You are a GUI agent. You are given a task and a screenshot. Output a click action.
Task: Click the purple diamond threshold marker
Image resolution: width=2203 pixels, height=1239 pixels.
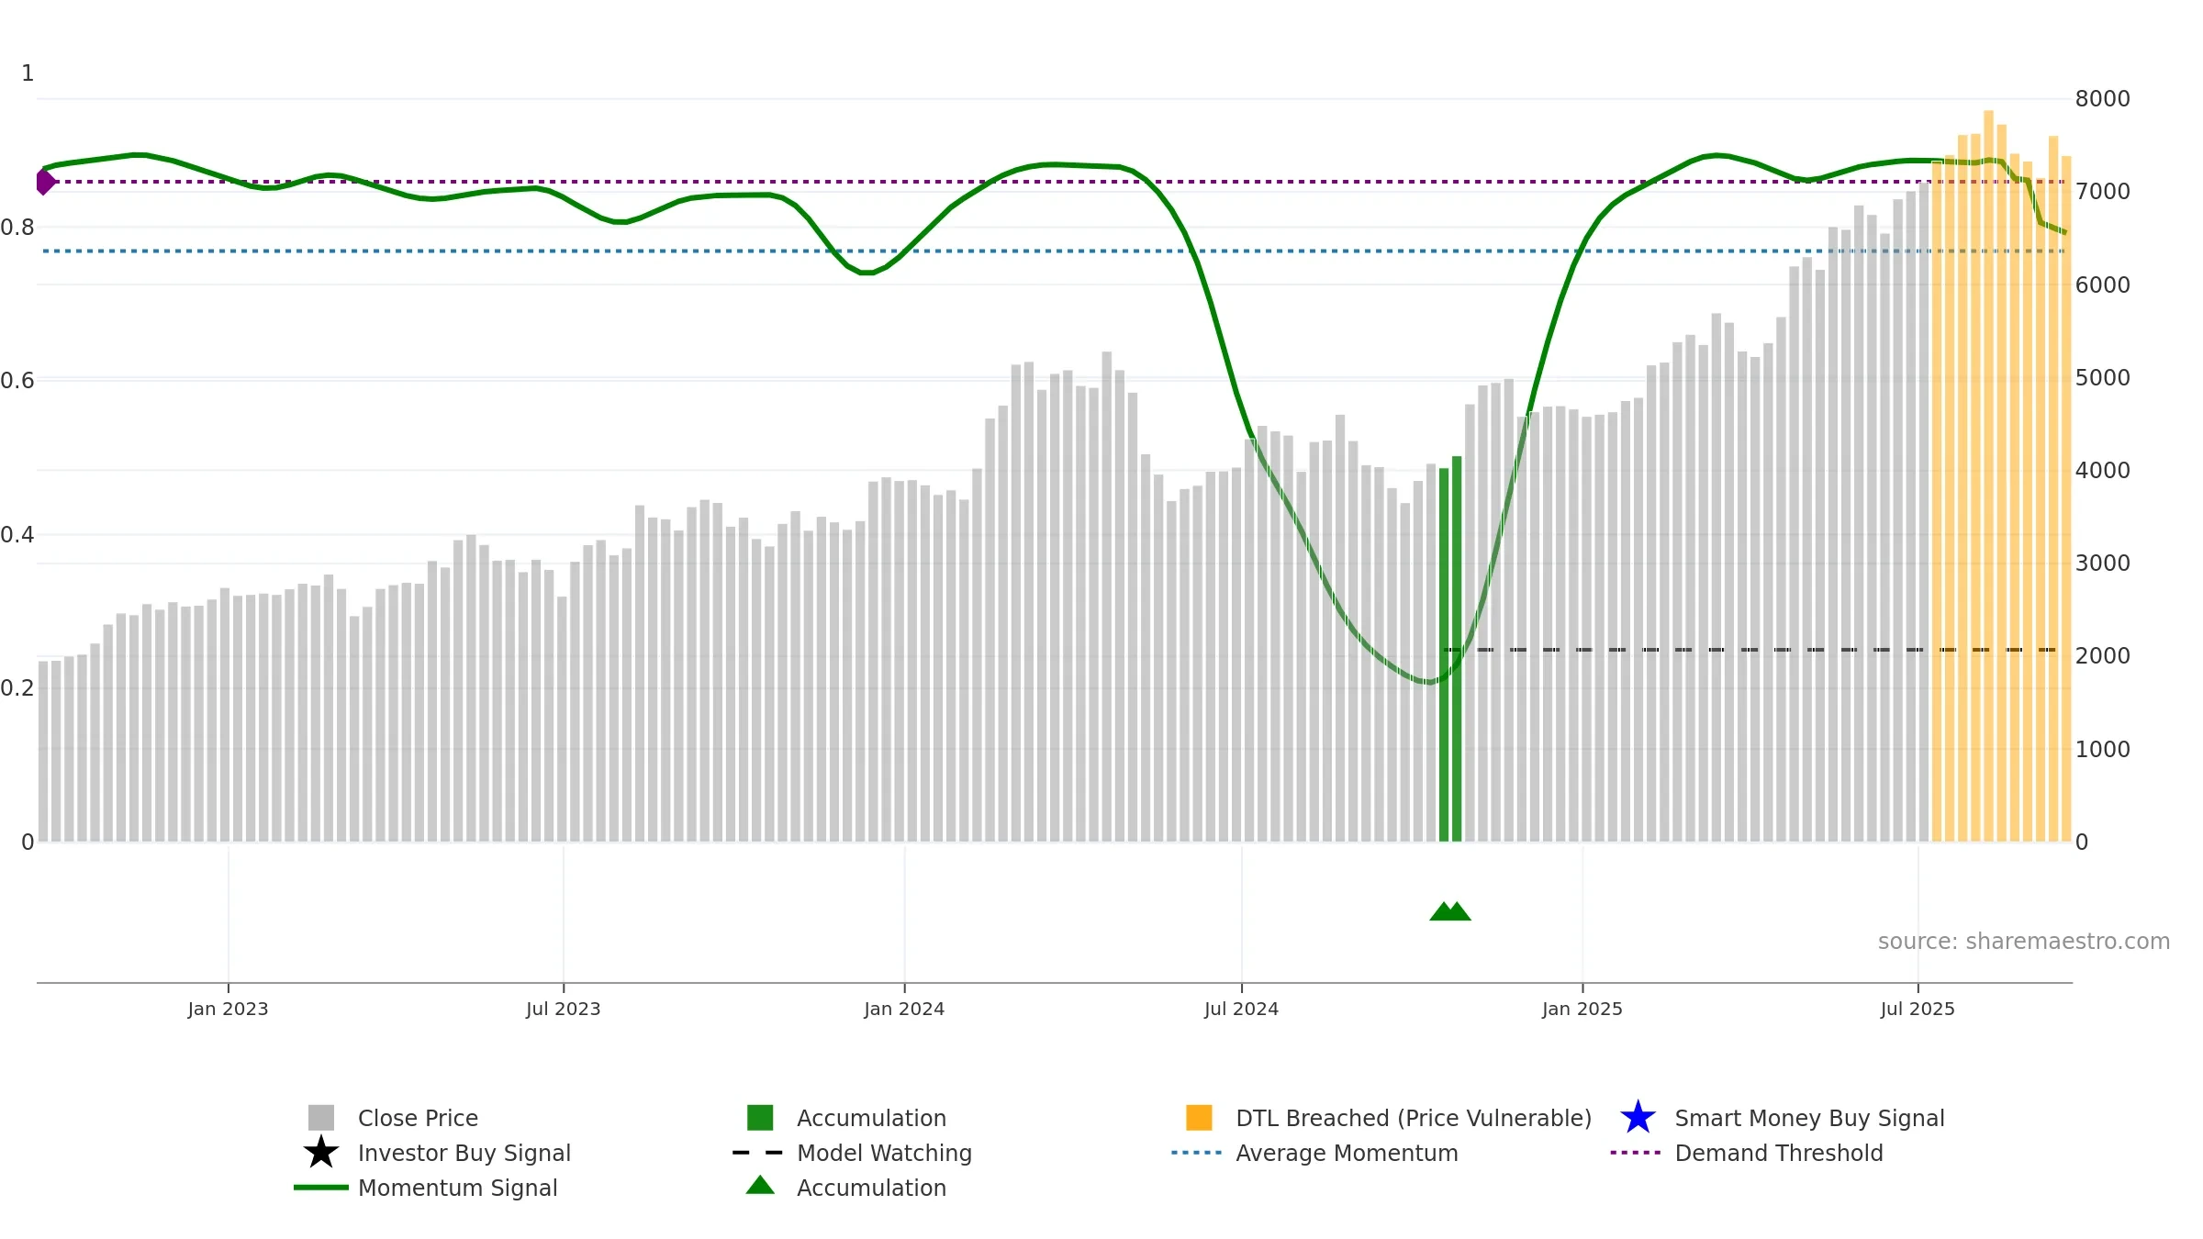(45, 182)
